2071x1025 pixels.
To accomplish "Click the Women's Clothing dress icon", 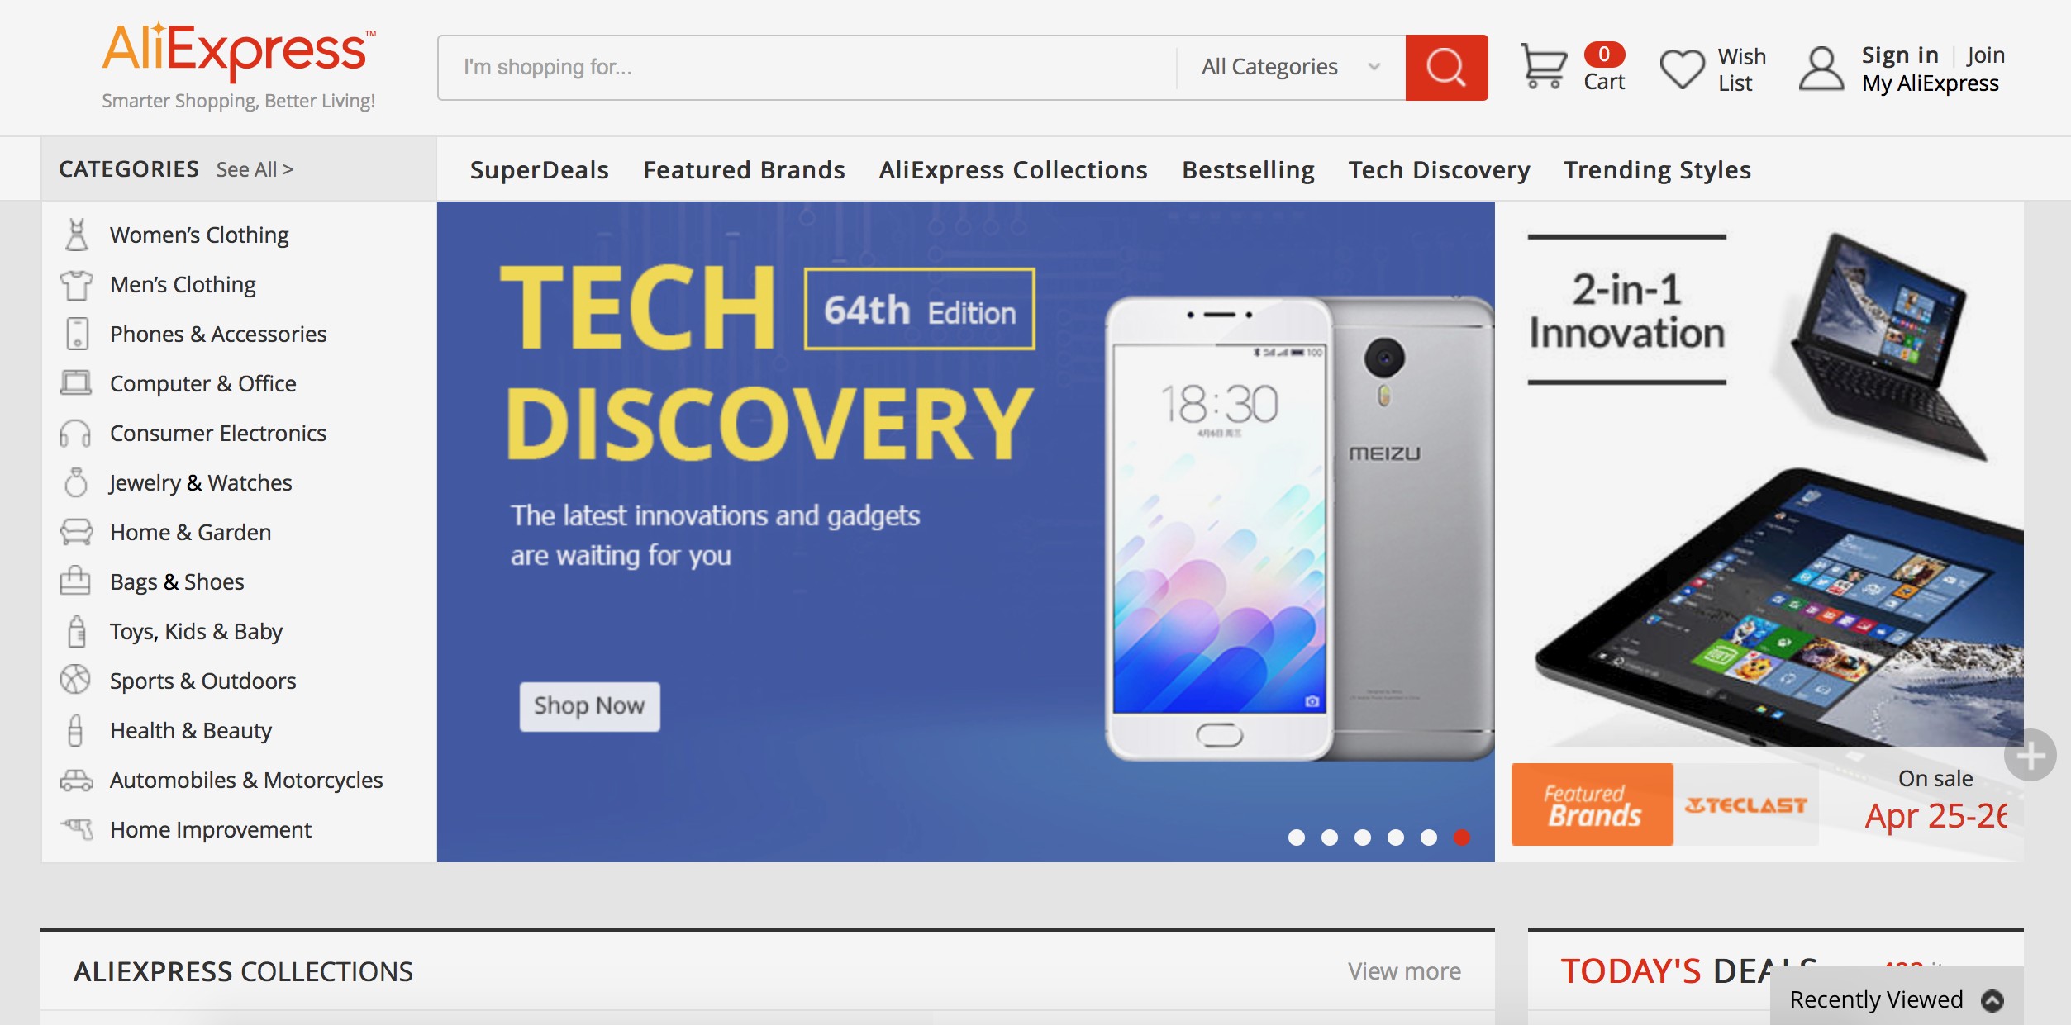I will (x=77, y=235).
